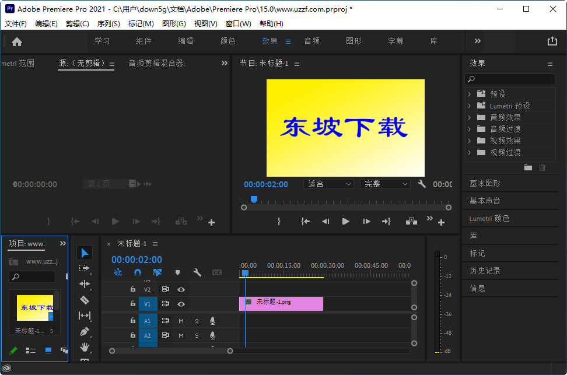Select the Hand tool
Image resolution: width=567 pixels, height=375 pixels.
[x=85, y=347]
